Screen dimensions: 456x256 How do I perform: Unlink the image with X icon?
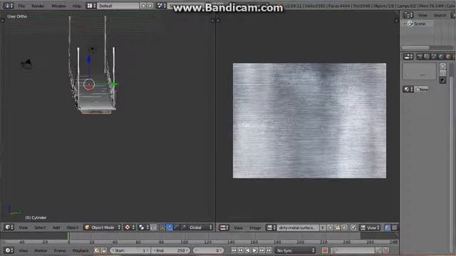(344, 228)
